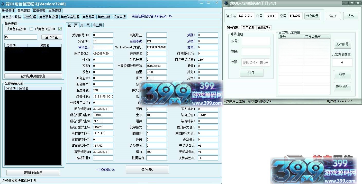The image size is (362, 184).
Task: Click the 所在地图ID field
Action: pos(103,109)
